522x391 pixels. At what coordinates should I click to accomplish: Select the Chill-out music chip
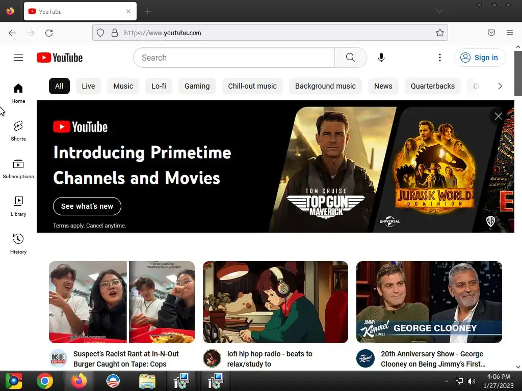(252, 86)
